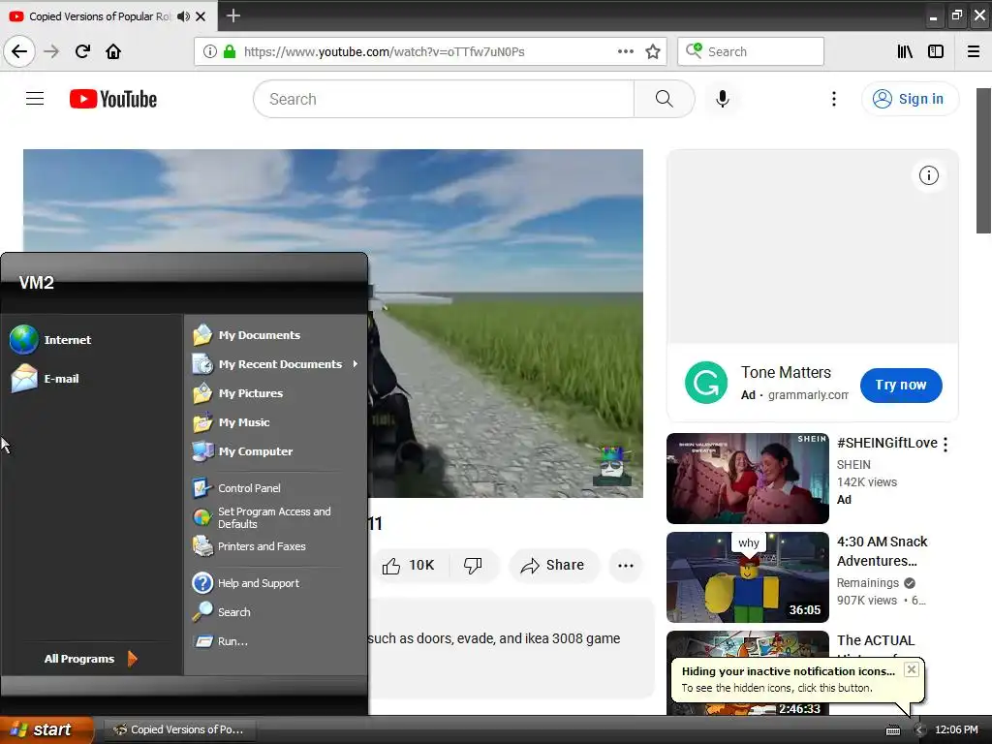This screenshot has height=744, width=992.
Task: Open 4:30 AM Snack Adventures video thumbnail
Action: tap(747, 577)
